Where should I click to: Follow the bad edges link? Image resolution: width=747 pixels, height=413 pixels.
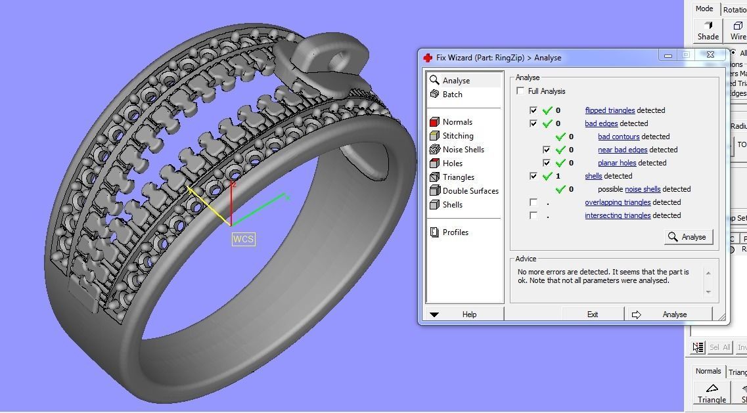point(601,123)
